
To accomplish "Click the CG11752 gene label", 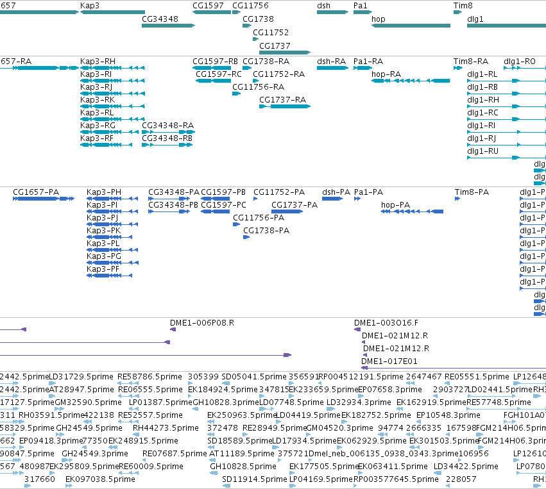I will click(271, 32).
